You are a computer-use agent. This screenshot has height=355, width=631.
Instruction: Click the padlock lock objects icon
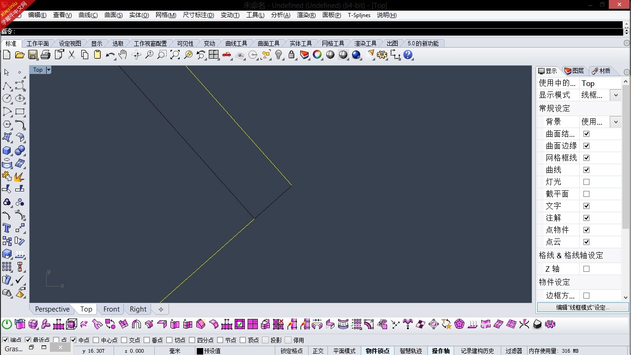tap(291, 55)
